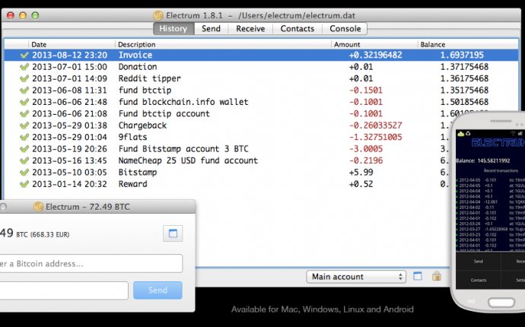
Task: Tap Send on the Android phone app
Action: [x=478, y=262]
